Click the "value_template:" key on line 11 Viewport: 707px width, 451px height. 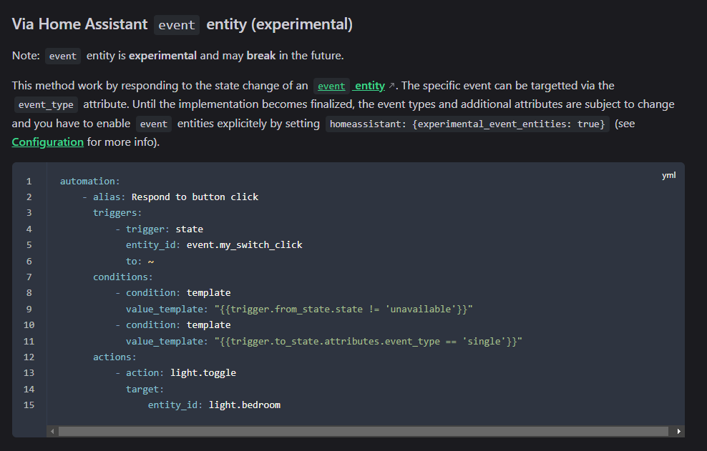click(x=167, y=341)
